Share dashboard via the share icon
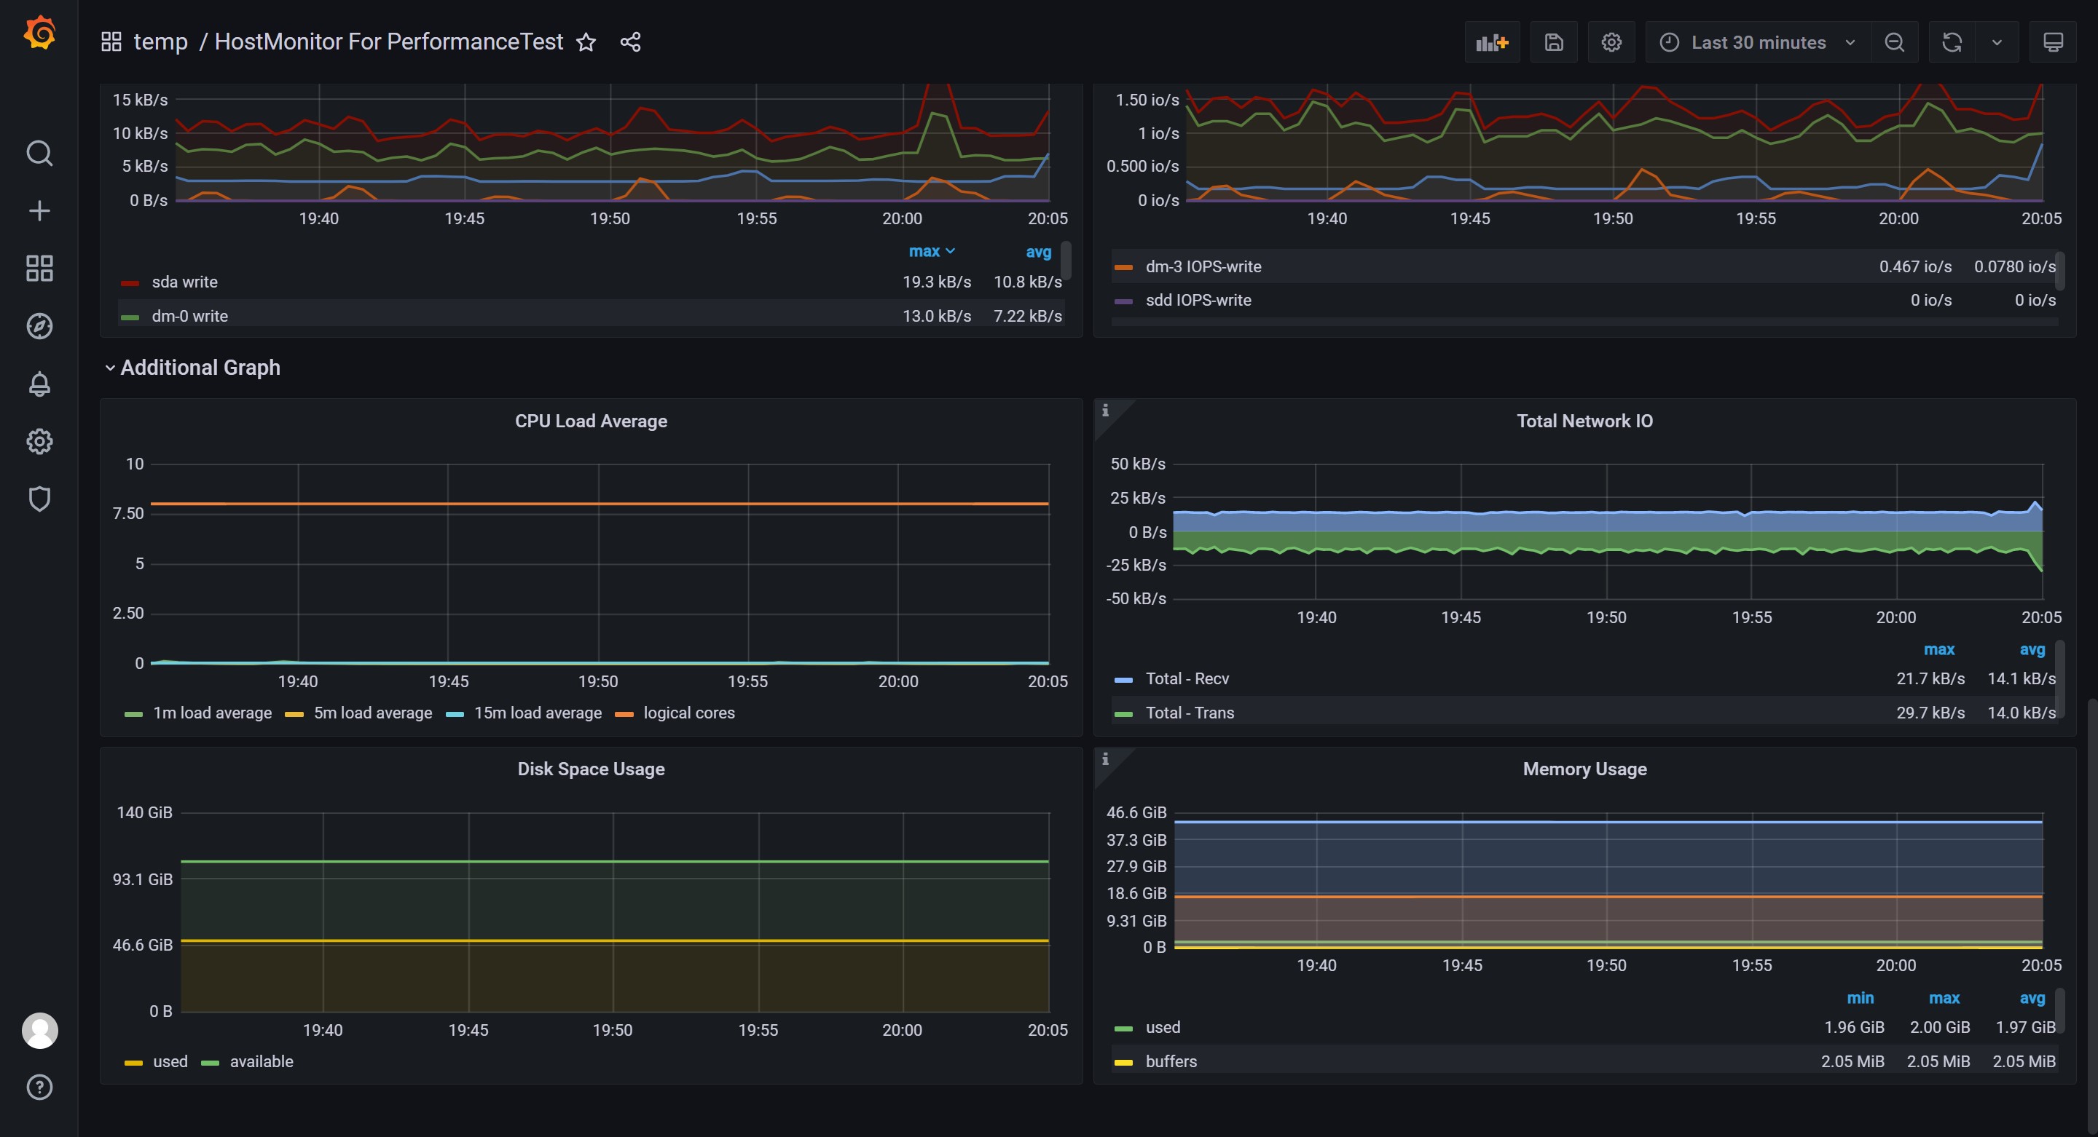 tap(630, 42)
